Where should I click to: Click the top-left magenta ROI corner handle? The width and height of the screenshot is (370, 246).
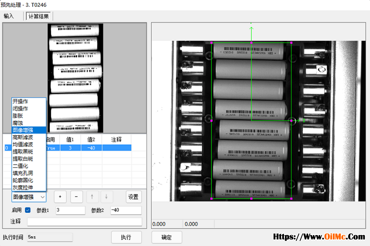pos(211,43)
